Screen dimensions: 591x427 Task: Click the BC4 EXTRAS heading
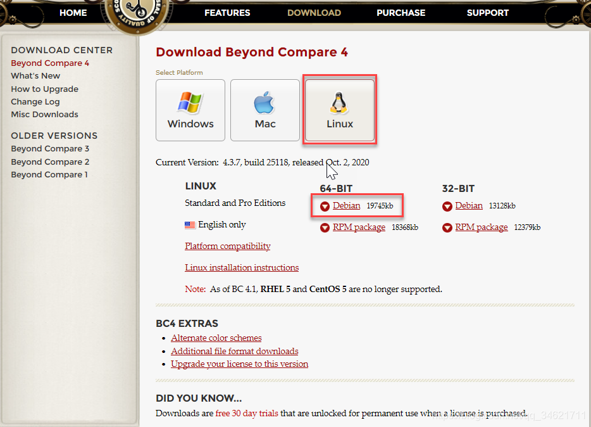tap(187, 324)
